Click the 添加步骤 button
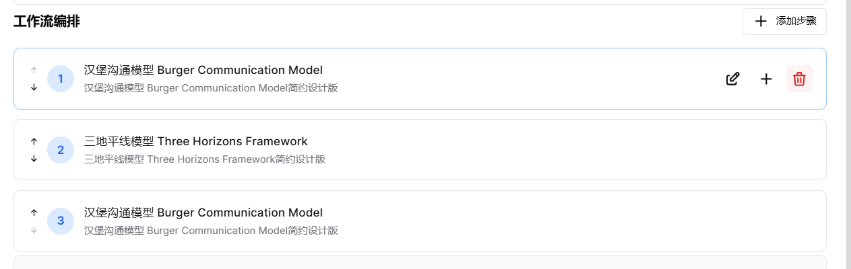 coord(784,22)
